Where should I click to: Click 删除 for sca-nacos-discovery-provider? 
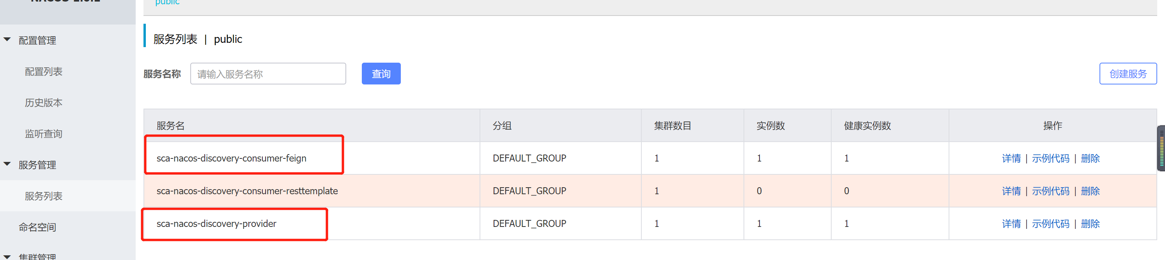1091,223
